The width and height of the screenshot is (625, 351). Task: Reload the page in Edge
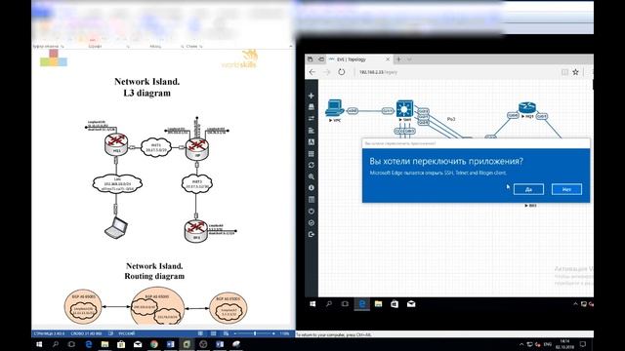pos(342,72)
